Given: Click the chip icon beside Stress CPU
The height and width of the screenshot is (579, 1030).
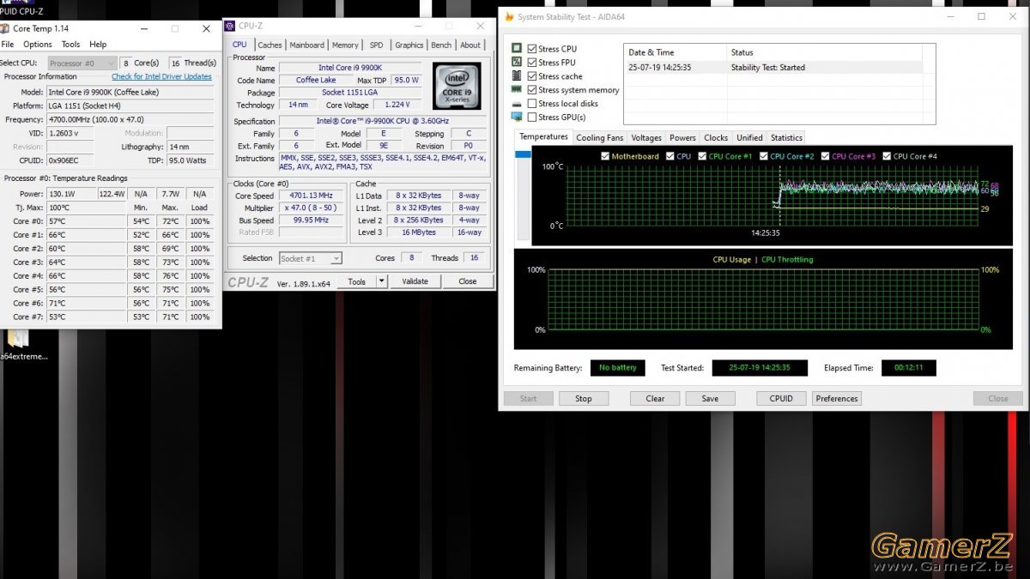Looking at the screenshot, I should [517, 49].
